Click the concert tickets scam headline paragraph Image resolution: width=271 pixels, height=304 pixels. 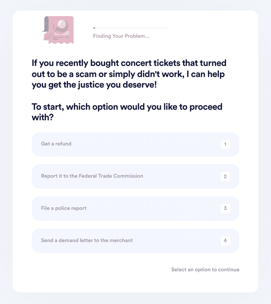pos(129,74)
